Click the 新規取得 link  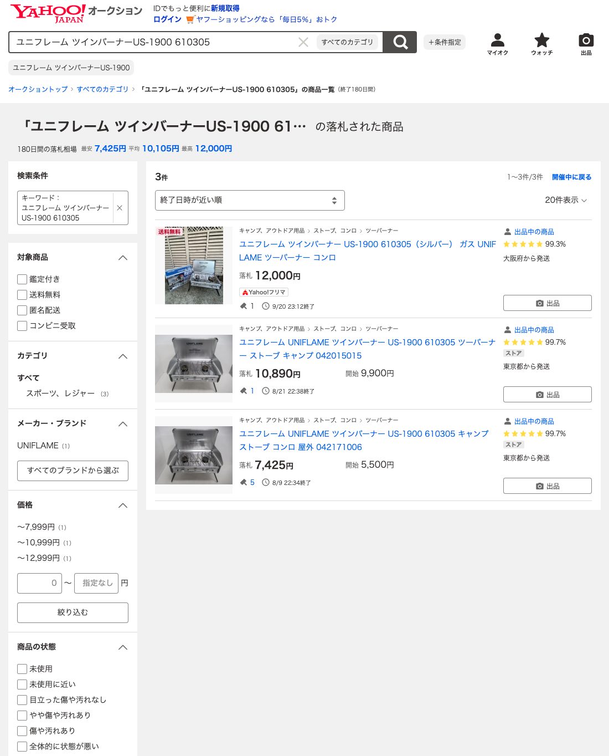tap(225, 8)
